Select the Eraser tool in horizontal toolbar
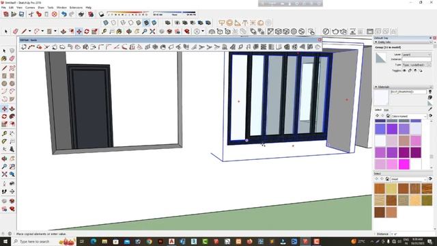 (x=16, y=31)
